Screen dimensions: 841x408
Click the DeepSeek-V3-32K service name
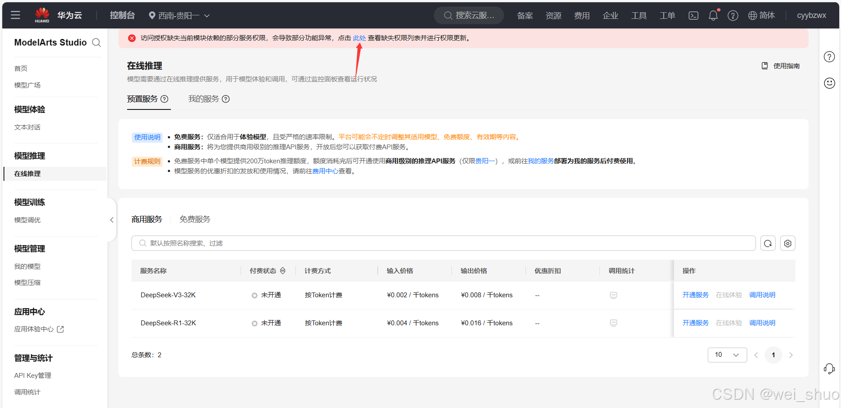point(168,295)
